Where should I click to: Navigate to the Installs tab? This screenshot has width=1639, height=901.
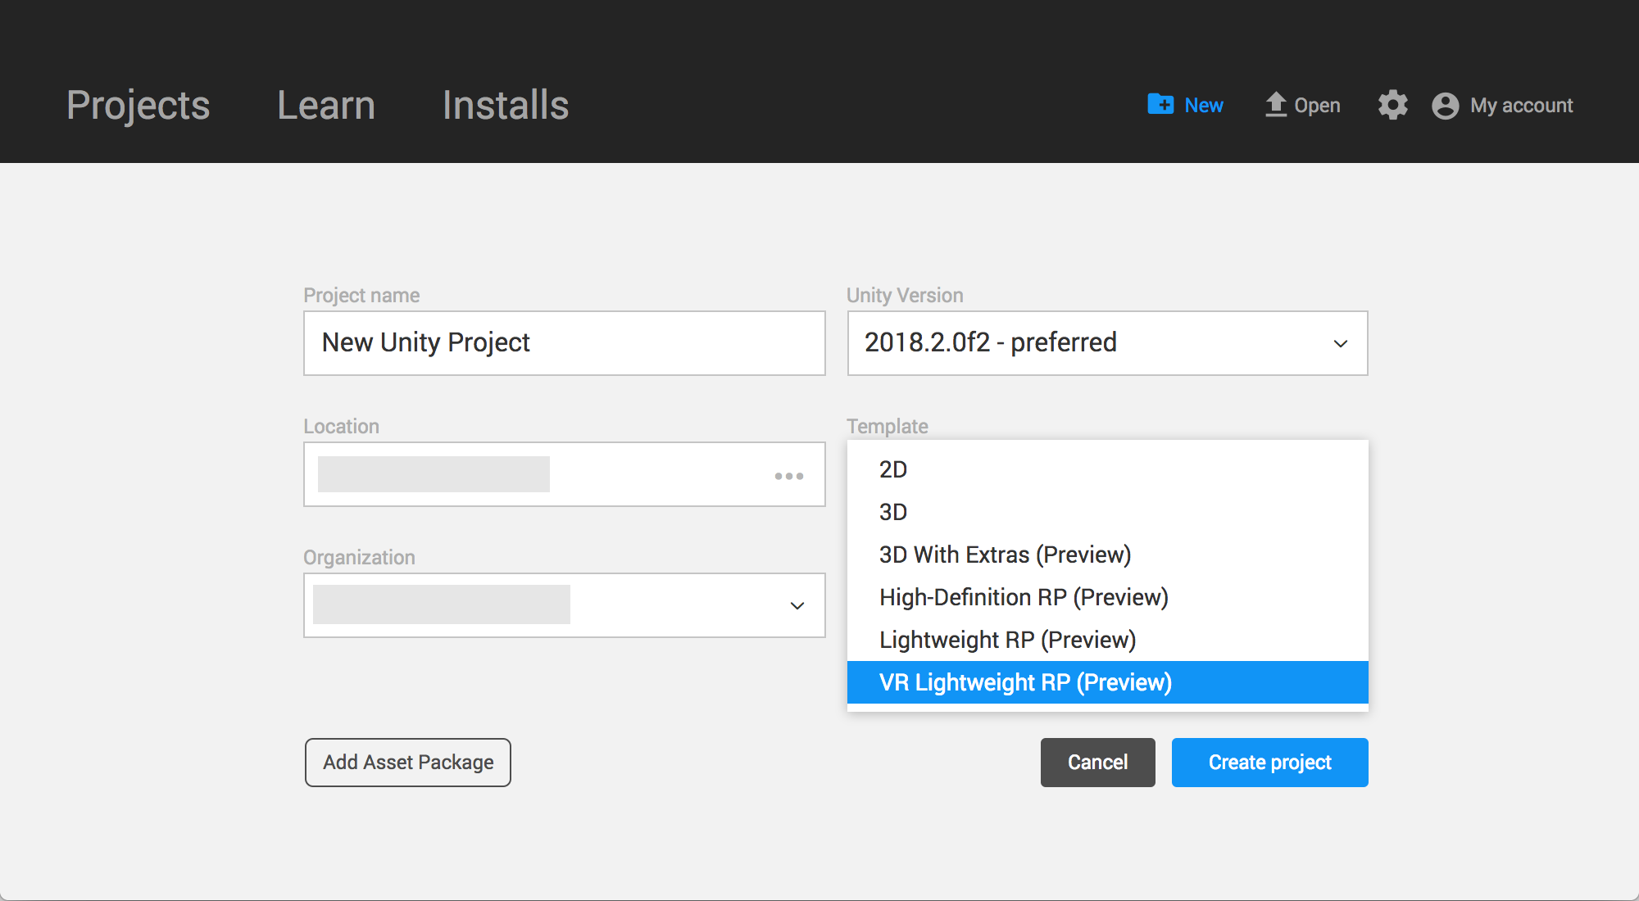point(504,104)
